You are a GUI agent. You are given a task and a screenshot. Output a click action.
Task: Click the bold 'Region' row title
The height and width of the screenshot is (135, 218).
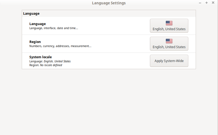coord(35,42)
